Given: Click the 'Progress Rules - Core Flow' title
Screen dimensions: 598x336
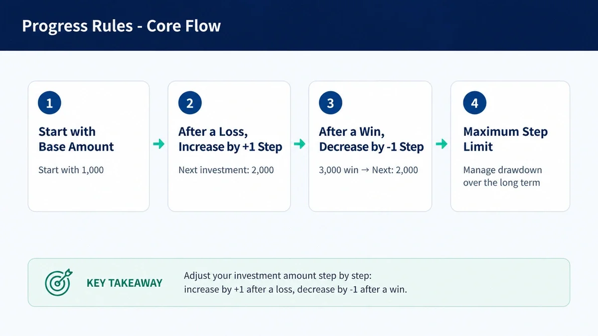Looking at the screenshot, I should pyautogui.click(x=121, y=26).
